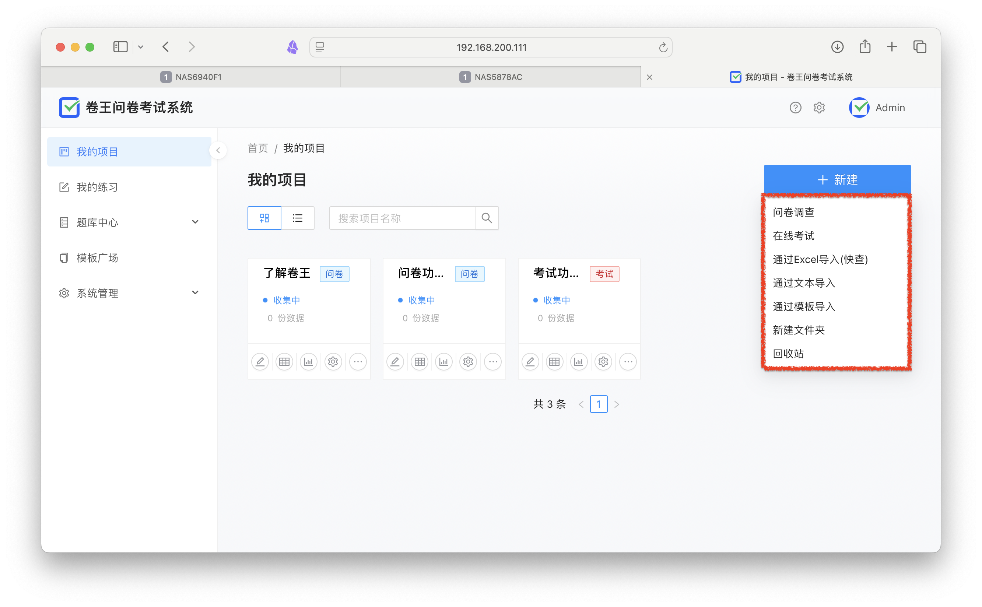Open statistics chart icon for 了解卷王
The width and height of the screenshot is (982, 607).
[x=309, y=362]
